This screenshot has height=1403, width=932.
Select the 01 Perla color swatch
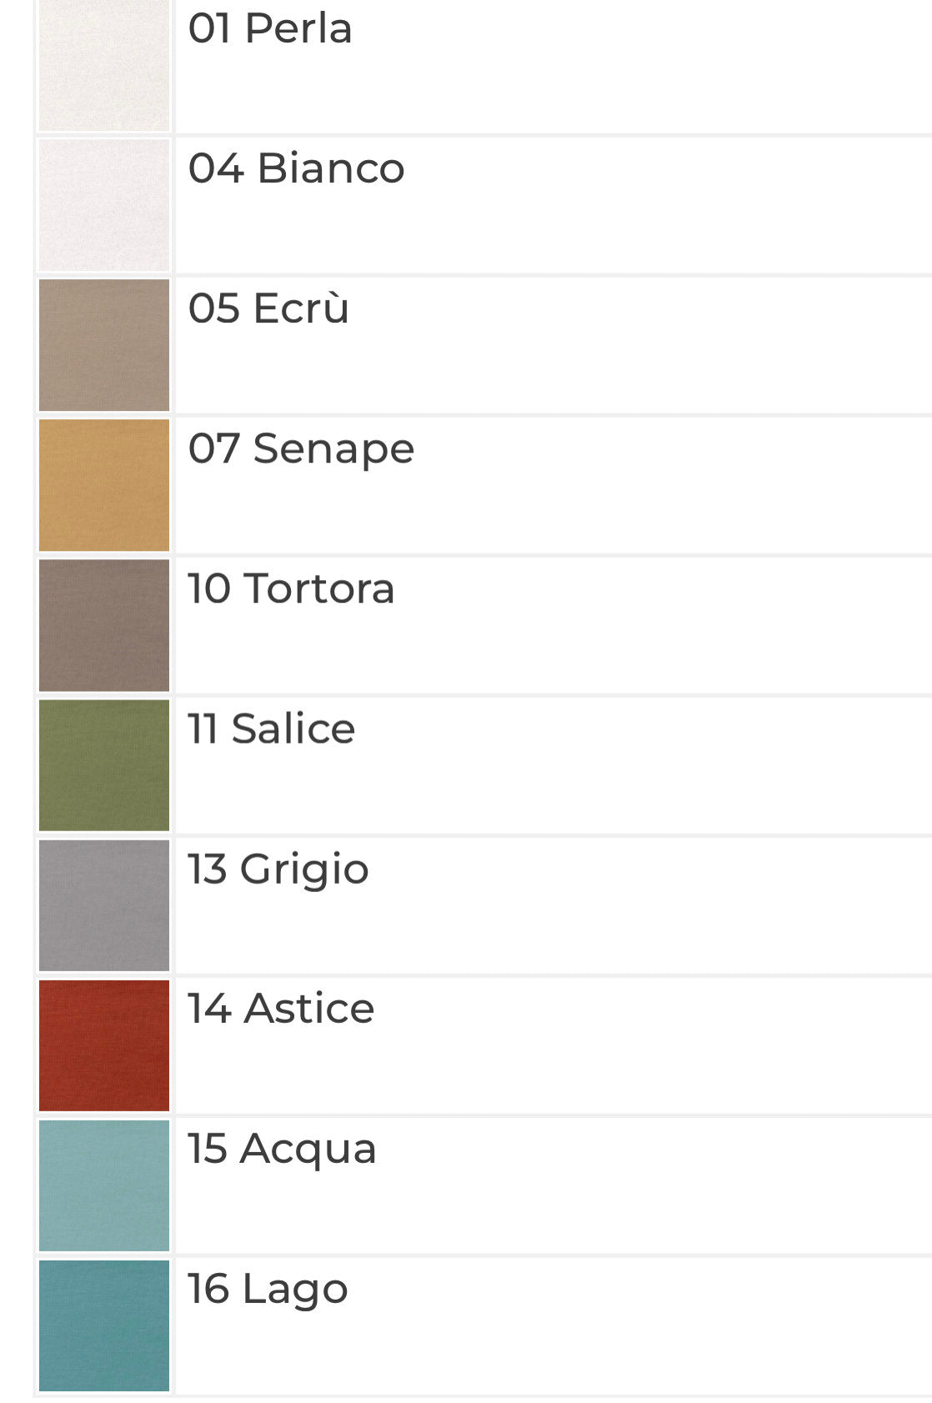tap(104, 65)
